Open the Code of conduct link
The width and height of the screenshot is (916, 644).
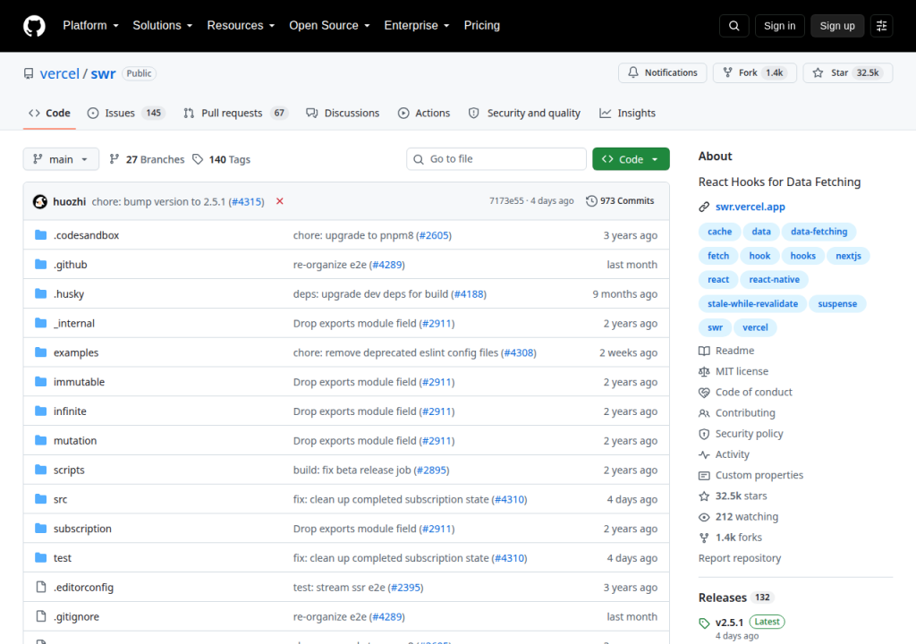coord(745,392)
